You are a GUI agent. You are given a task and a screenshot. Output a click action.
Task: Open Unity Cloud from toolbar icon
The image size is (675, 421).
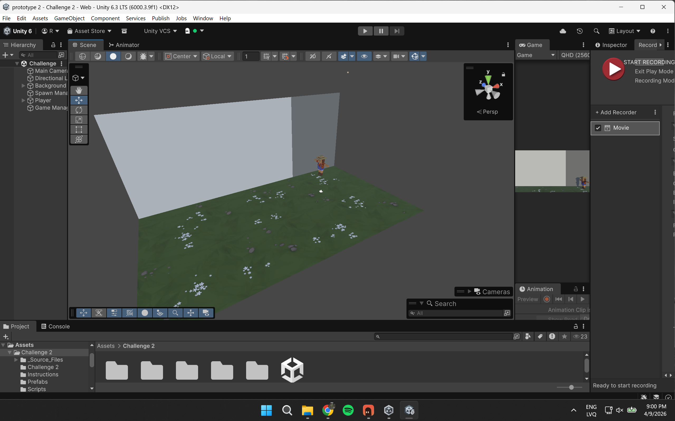563,31
